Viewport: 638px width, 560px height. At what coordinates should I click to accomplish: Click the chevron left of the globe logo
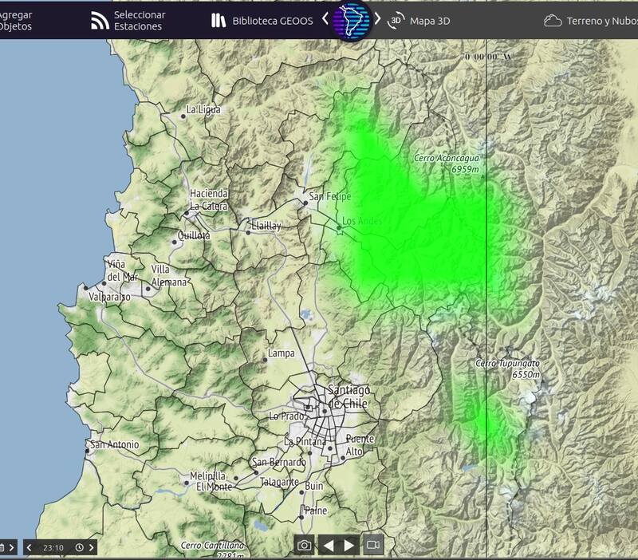325,20
